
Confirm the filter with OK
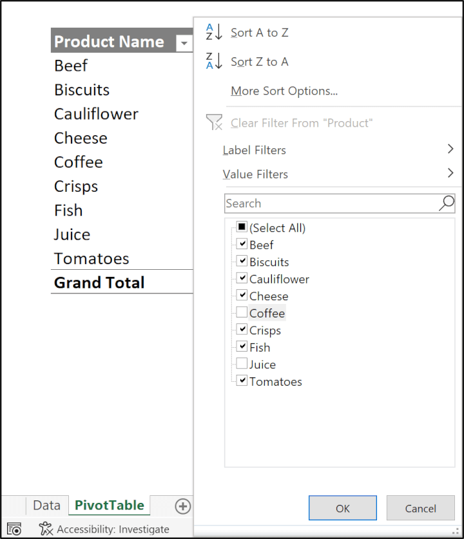[342, 507]
